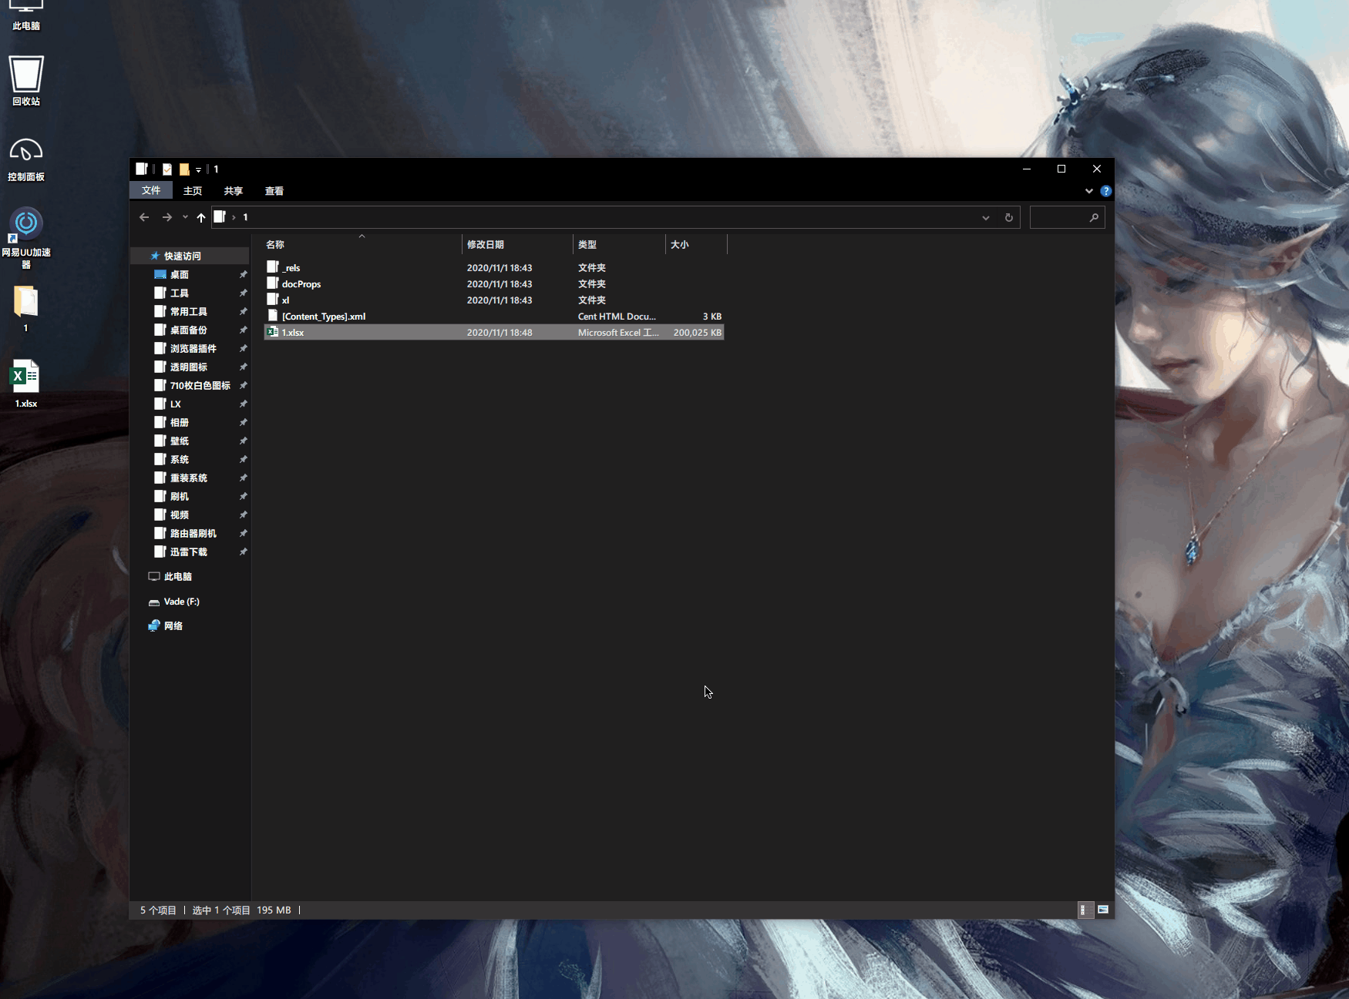Open 桌面备份 in quick access
Viewport: 1349px width, 999px height.
click(188, 330)
